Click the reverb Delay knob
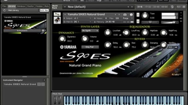Image resolution: width=188 pixels, height=105 pixels. (108, 45)
